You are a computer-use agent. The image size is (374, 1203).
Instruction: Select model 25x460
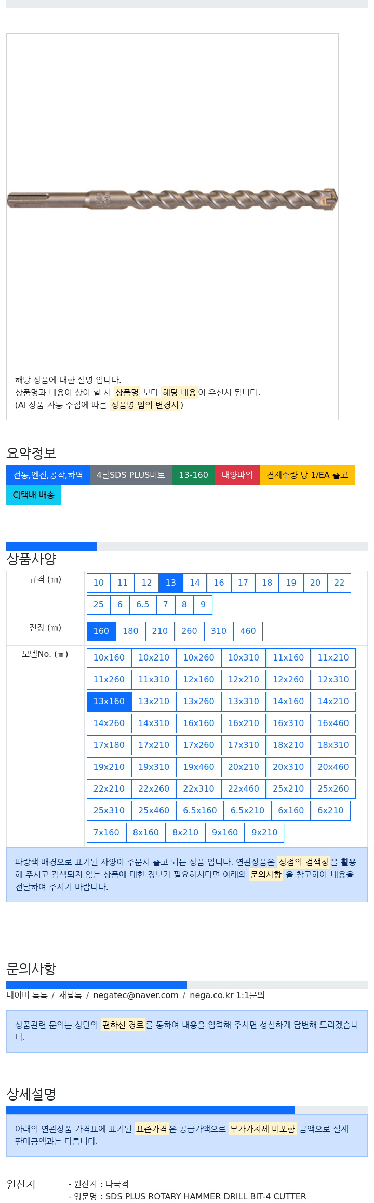pos(154,810)
